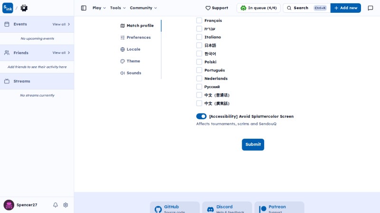Screen dimensions: 380x213
Task: Check the Polski language checkbox
Action: [199, 62]
